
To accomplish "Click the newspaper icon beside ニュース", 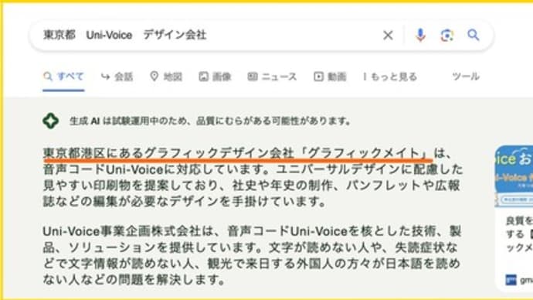I will [x=253, y=77].
